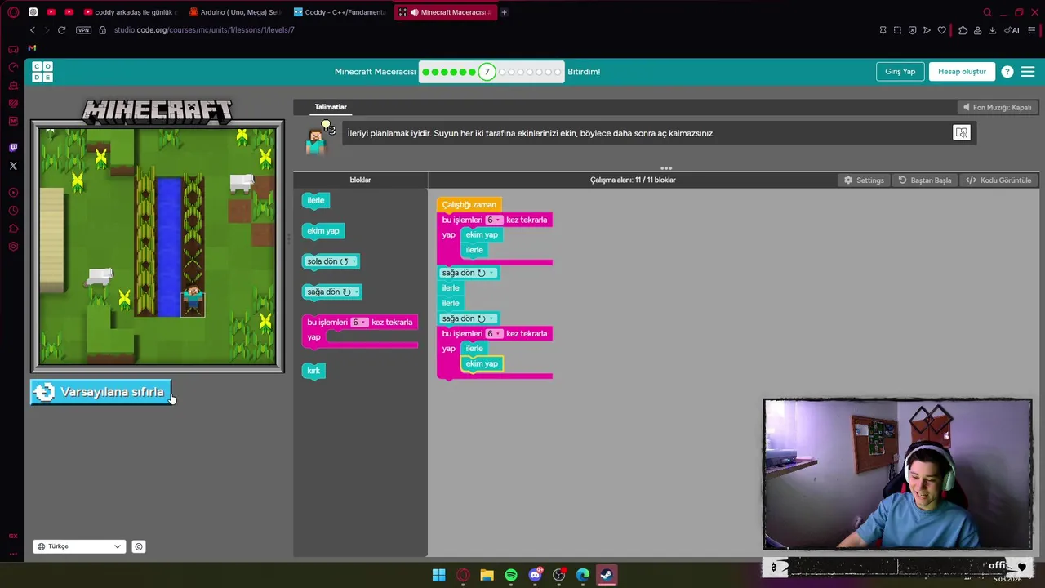The image size is (1045, 588).
Task: Switch to the Coddy C++ Fundamentals tab
Action: [x=340, y=12]
